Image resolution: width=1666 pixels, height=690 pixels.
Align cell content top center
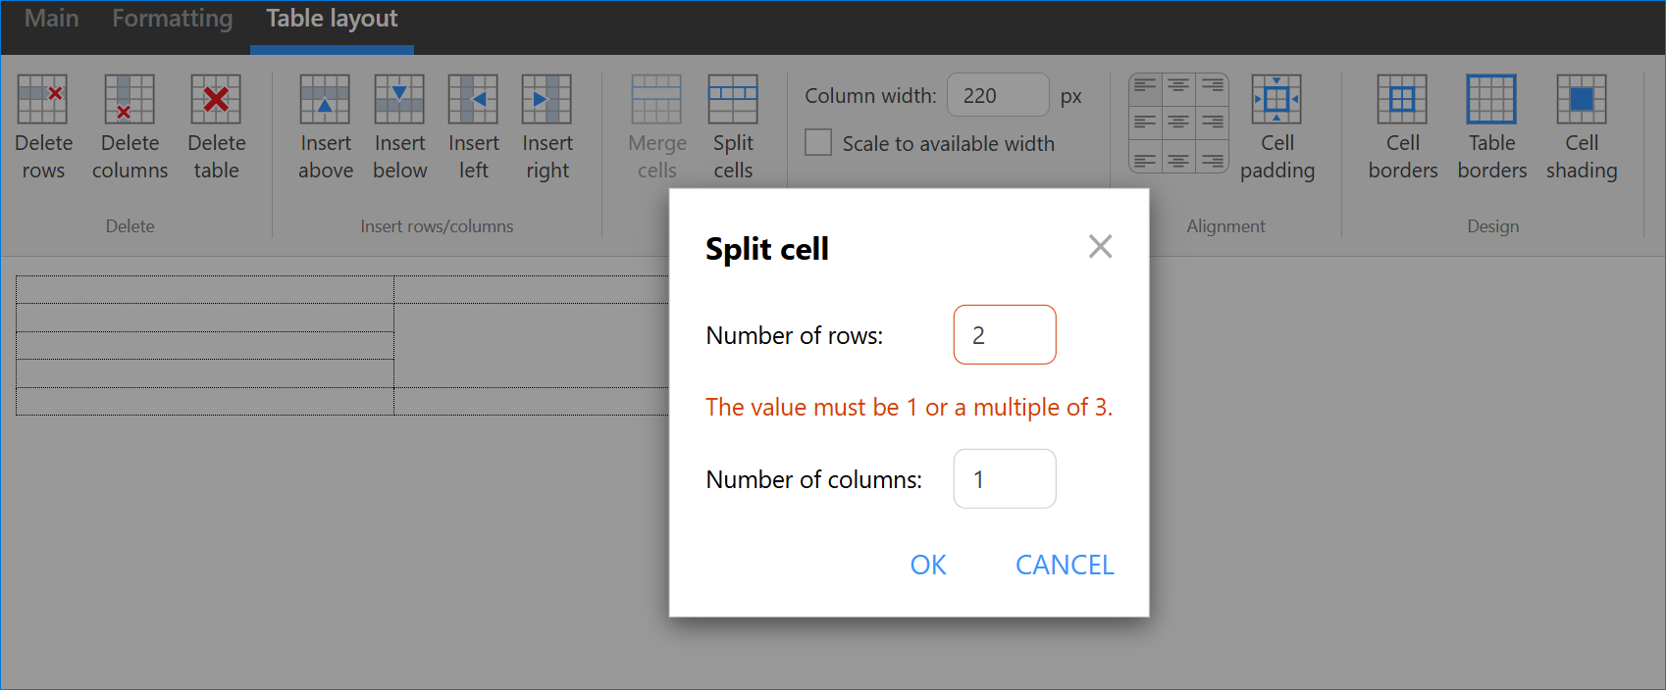coord(1178,87)
